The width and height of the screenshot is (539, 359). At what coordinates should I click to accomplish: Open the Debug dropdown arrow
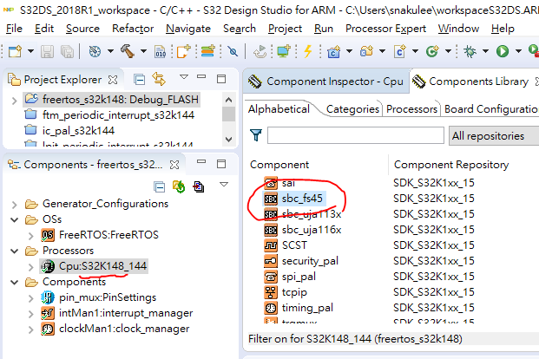485,51
